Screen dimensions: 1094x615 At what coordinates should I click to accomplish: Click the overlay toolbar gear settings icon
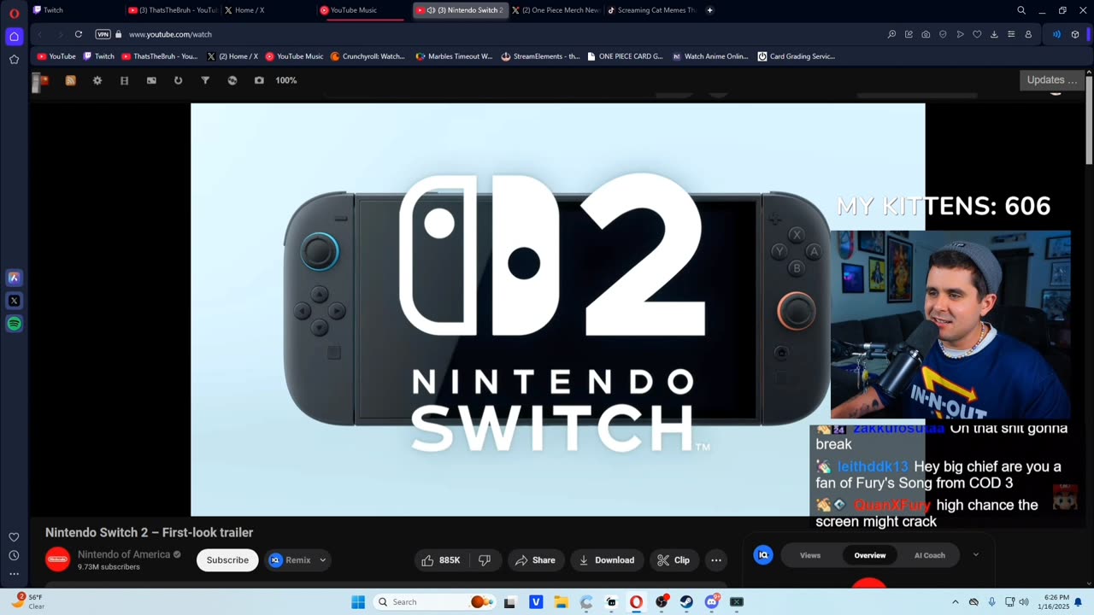point(97,80)
